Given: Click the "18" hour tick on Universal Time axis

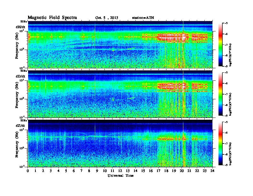Looking at the screenshot, I should [x=166, y=171].
